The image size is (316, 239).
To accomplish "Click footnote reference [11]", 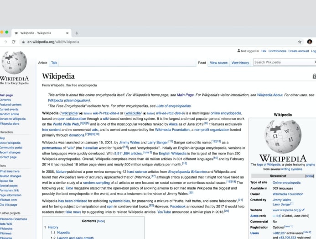I will (171, 141).
